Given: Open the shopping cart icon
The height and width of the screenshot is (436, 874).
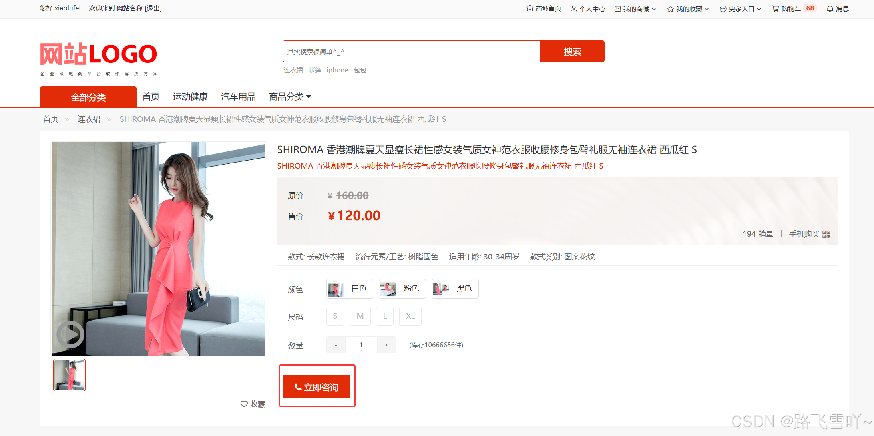Looking at the screenshot, I should click(x=775, y=8).
